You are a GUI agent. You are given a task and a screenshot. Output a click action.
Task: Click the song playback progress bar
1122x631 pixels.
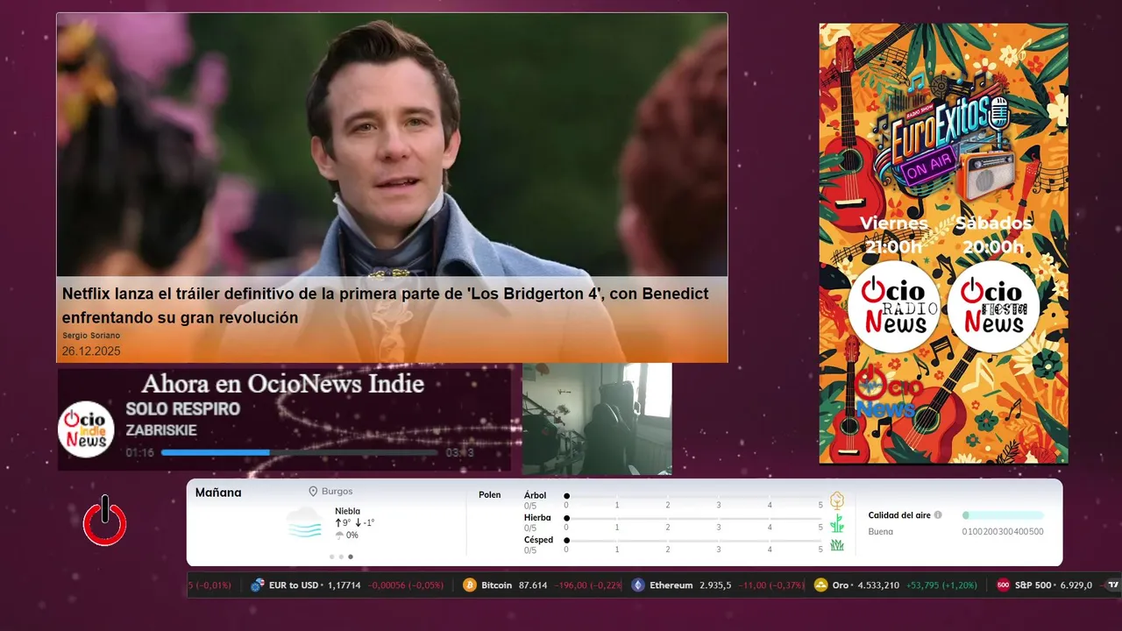(x=299, y=453)
